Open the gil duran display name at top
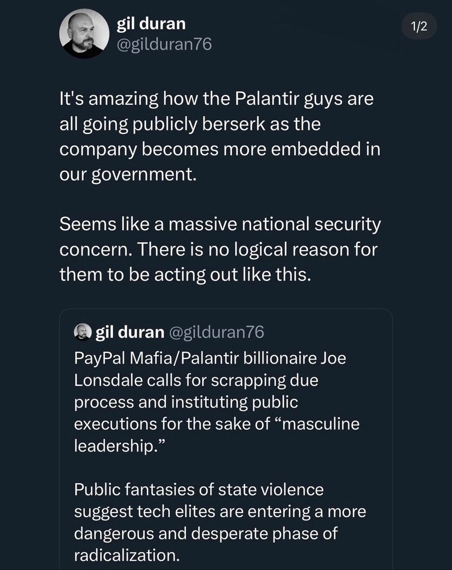Viewport: 452px width, 570px height. (150, 23)
